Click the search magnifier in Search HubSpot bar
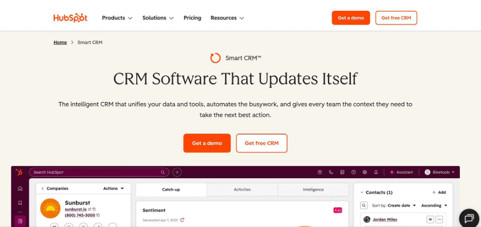481x227 pixels. coord(162,173)
